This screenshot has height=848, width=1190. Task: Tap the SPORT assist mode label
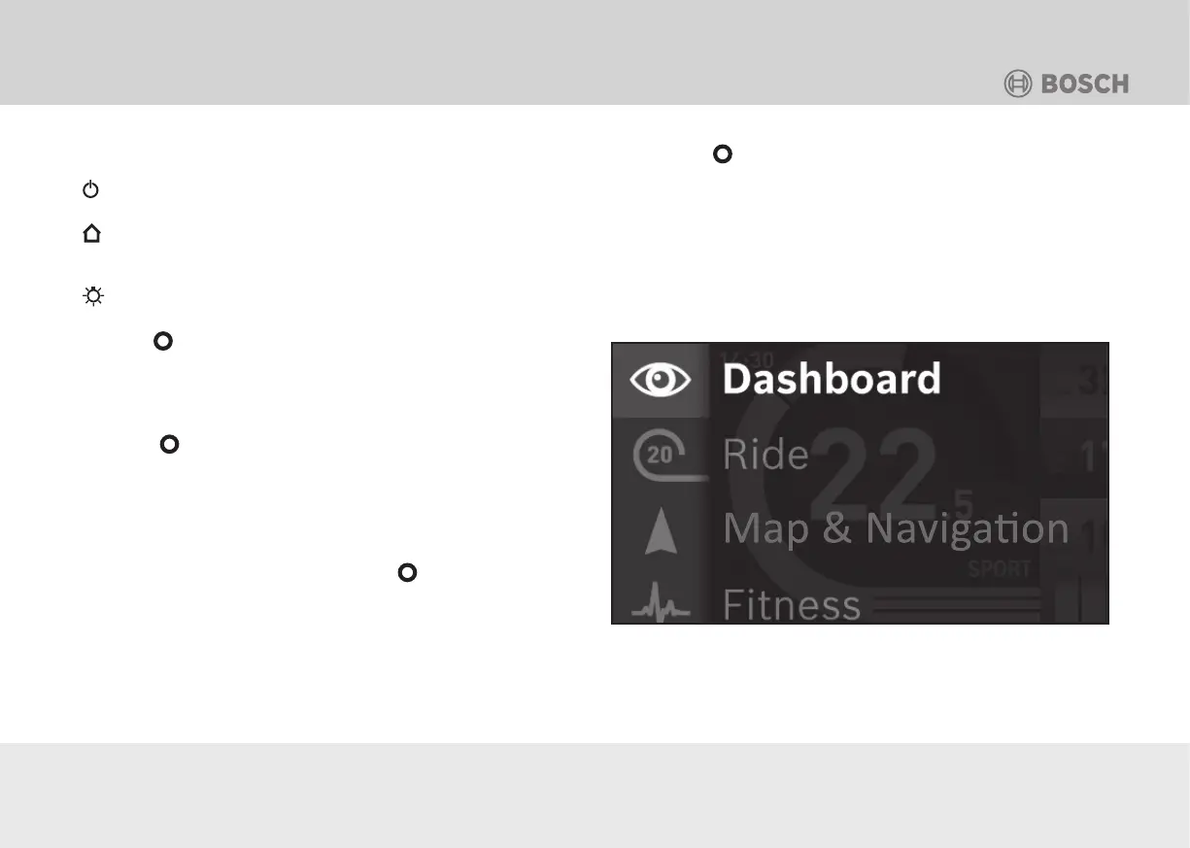(999, 570)
